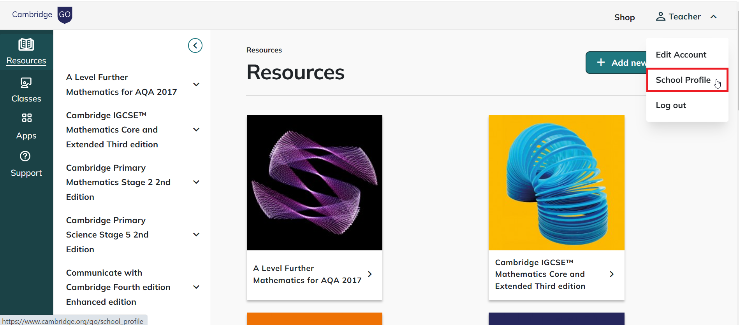Expand Cambridge Primary Science Stage 5
The height and width of the screenshot is (325, 739).
pyautogui.click(x=196, y=234)
